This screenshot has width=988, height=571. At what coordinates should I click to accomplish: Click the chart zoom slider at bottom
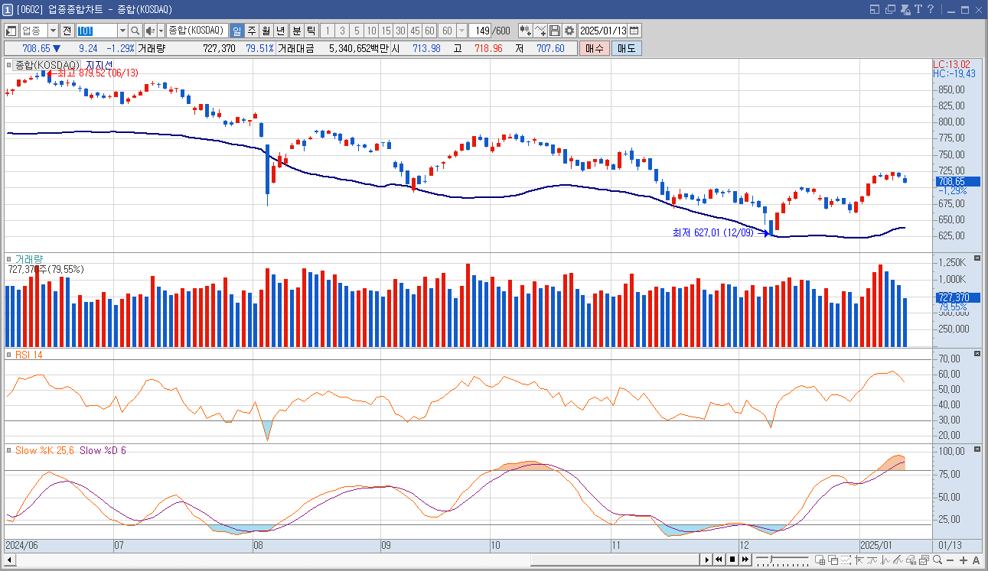coord(782,560)
